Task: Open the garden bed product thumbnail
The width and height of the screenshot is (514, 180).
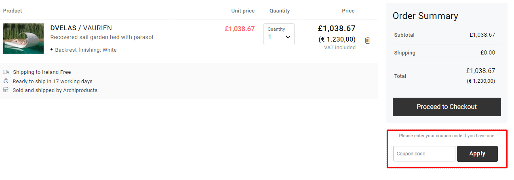Action: click(x=23, y=38)
